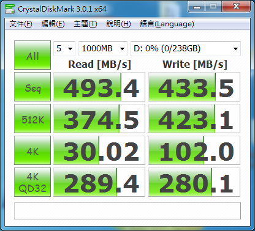255x231 pixels.
Task: Click the Write [MB/s] column header
Action: pyautogui.click(x=195, y=65)
